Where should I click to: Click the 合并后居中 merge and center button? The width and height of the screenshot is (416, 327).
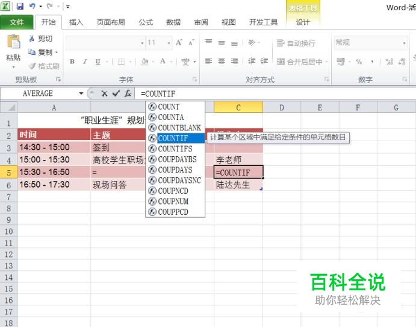coord(300,62)
